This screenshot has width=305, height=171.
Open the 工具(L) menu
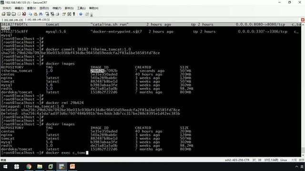(x=81, y=8)
